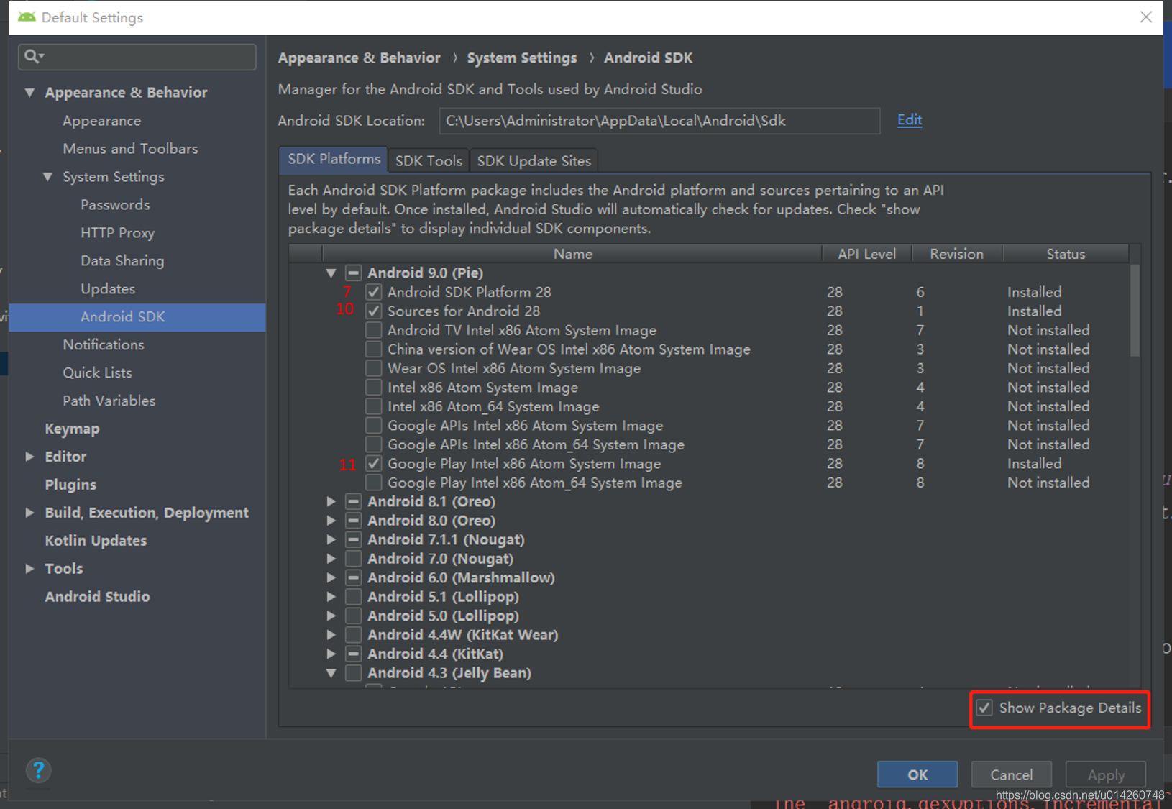The width and height of the screenshot is (1172, 809).
Task: Open Menus and Toolbars settings
Action: (x=130, y=149)
